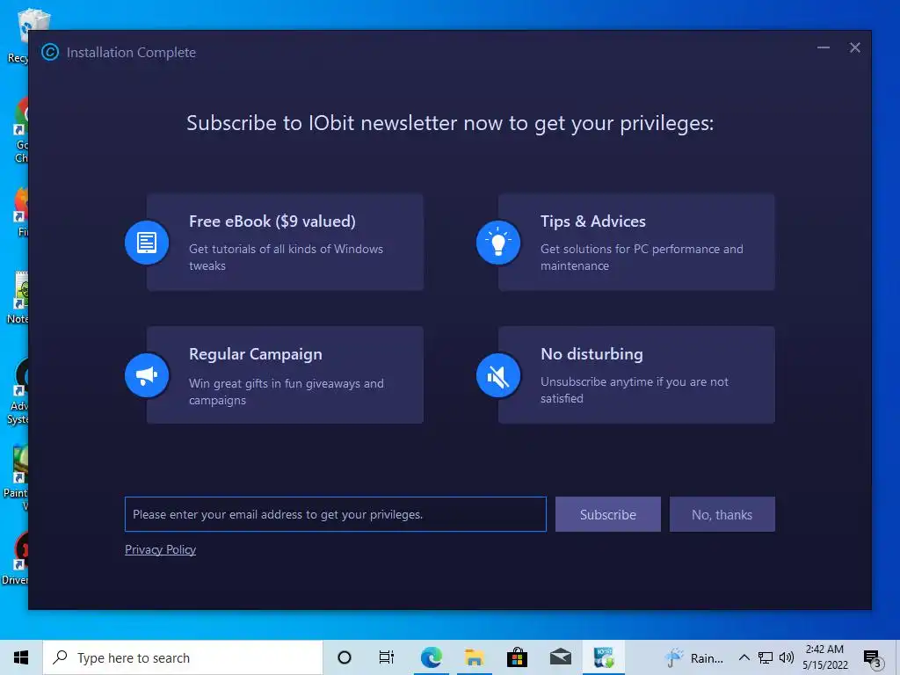The width and height of the screenshot is (900, 675).
Task: Click the Tips & Advices lightbulb icon
Action: [498, 243]
